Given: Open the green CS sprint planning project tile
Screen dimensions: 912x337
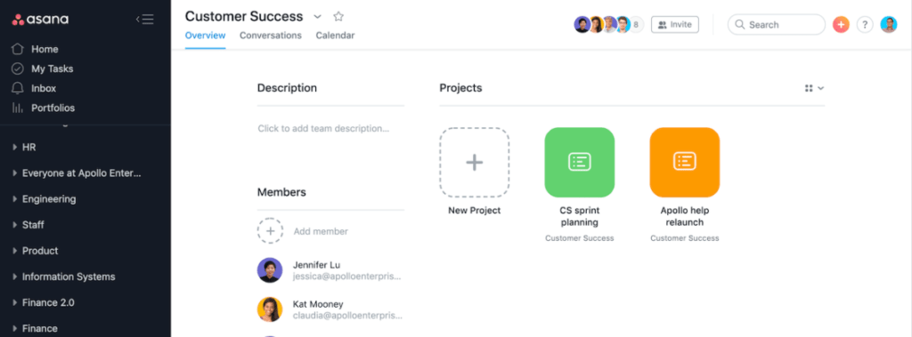Looking at the screenshot, I should [x=579, y=162].
